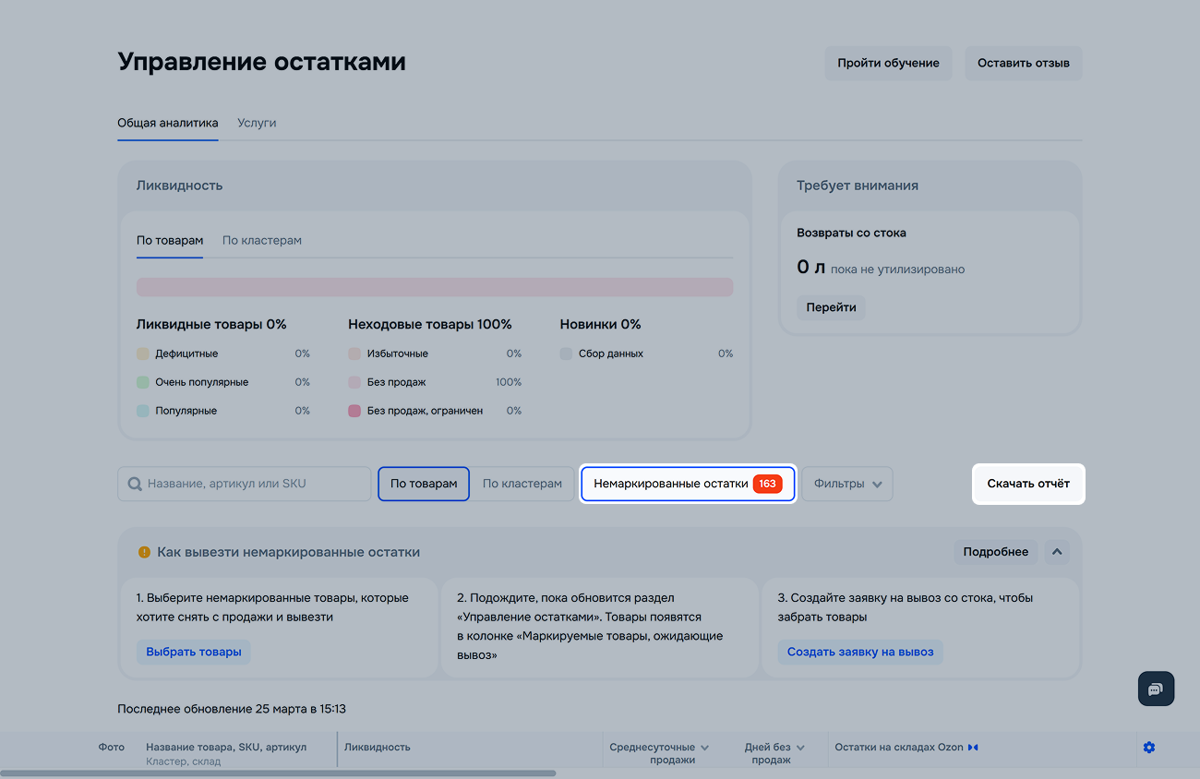
Task: Click the Создать заявку на вывоз link
Action: pos(859,652)
